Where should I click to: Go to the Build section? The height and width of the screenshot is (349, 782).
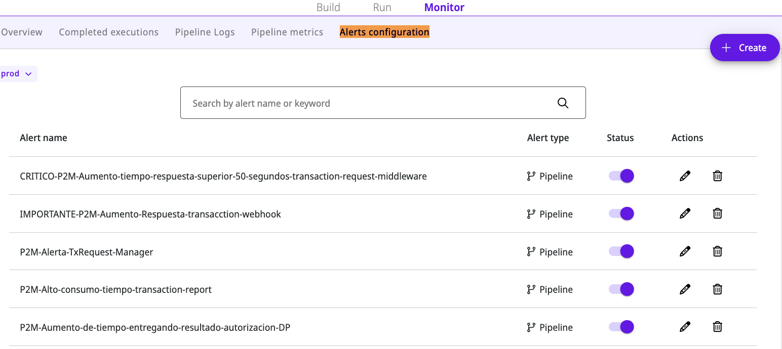(328, 8)
